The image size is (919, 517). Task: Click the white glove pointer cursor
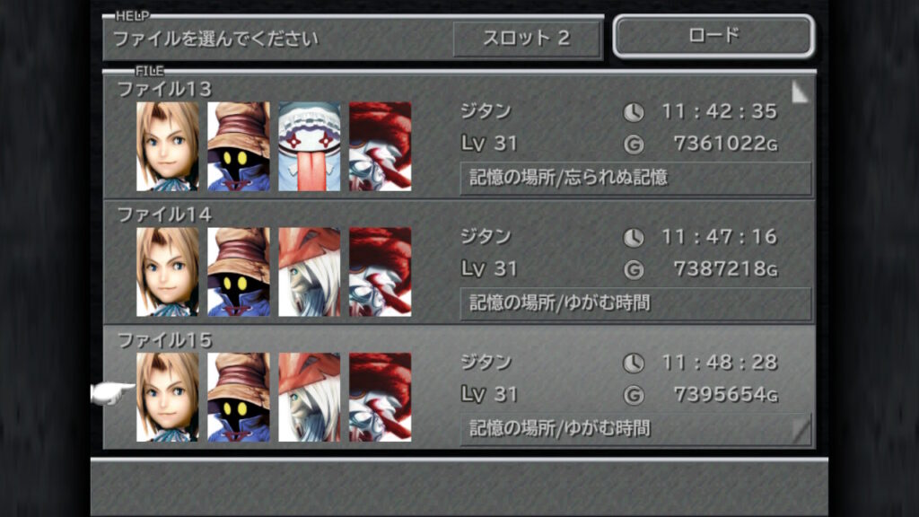coord(112,393)
